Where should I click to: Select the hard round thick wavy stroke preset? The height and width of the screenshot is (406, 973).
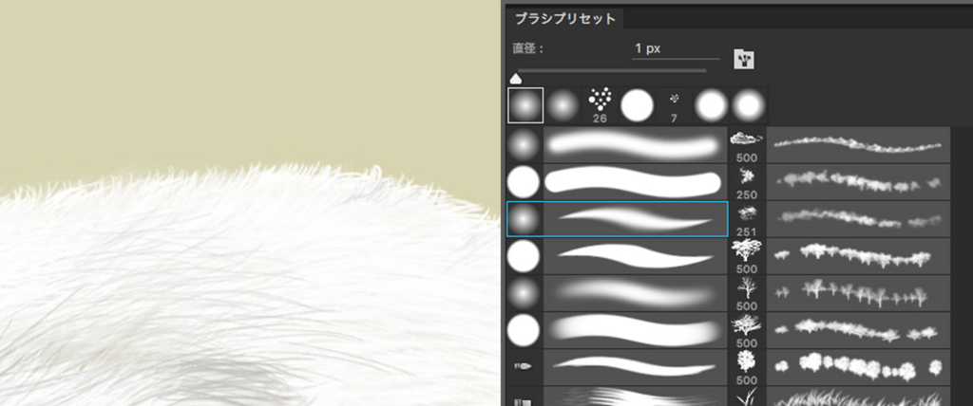[636, 330]
